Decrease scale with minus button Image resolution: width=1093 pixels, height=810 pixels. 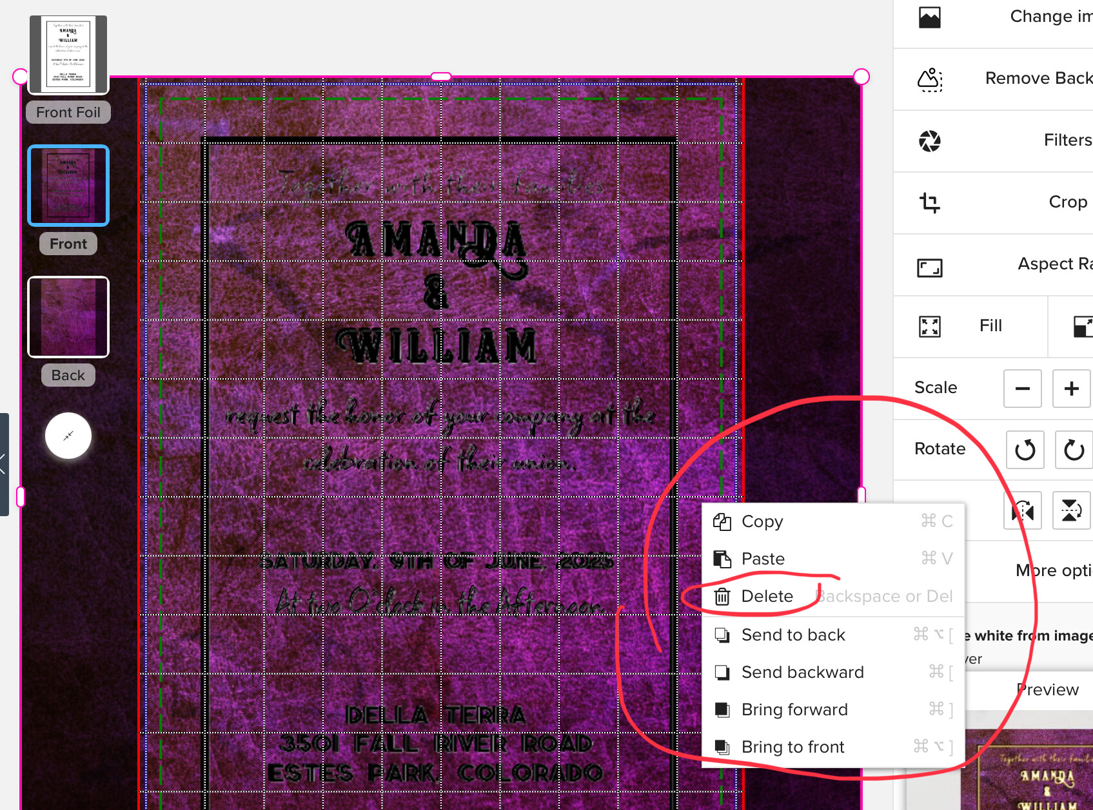pyautogui.click(x=1023, y=389)
